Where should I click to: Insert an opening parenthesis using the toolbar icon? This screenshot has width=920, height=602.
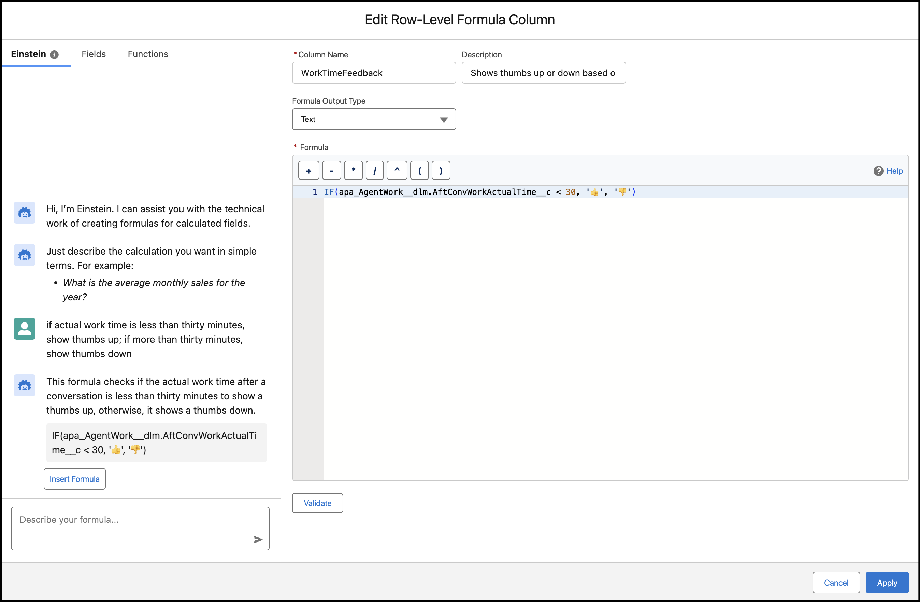(419, 170)
